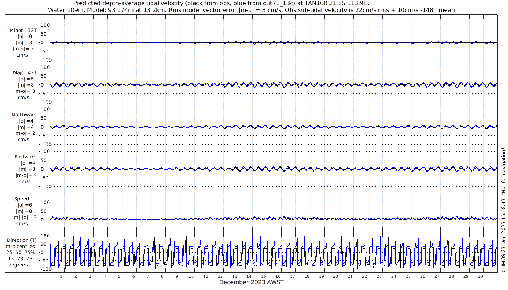Image resolution: width=508 pixels, height=290 pixels.
Task: Click the "180" tick on the Direction axis
Action: point(45,236)
